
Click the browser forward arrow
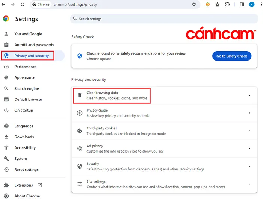(x=13, y=5)
